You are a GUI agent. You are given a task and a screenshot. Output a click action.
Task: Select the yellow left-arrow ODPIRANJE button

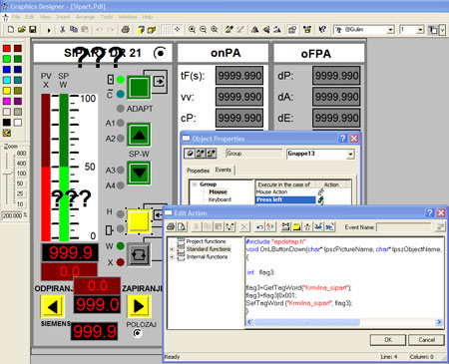pyautogui.click(x=53, y=306)
